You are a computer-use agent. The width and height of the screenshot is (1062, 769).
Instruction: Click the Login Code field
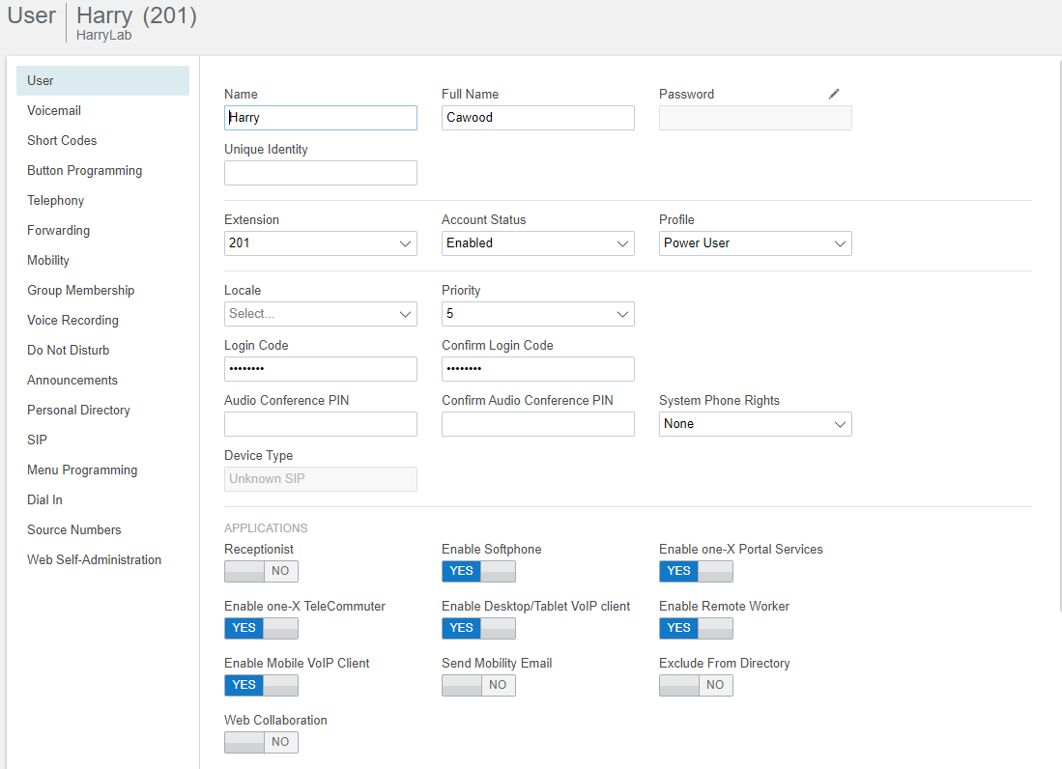point(321,369)
